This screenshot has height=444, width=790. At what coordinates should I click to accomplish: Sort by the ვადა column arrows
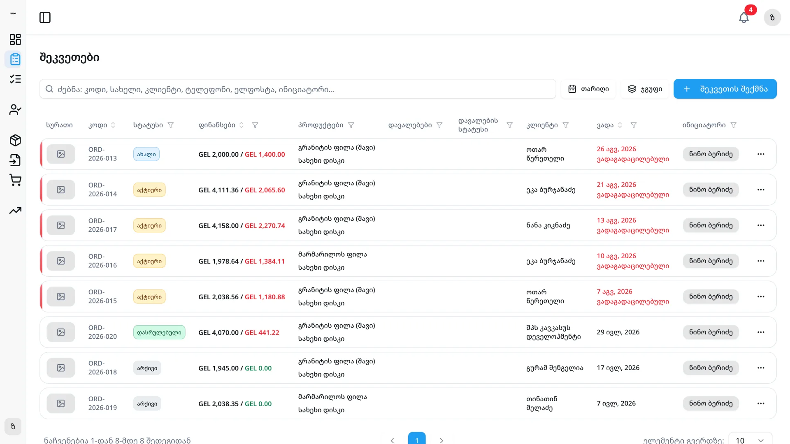click(x=620, y=125)
